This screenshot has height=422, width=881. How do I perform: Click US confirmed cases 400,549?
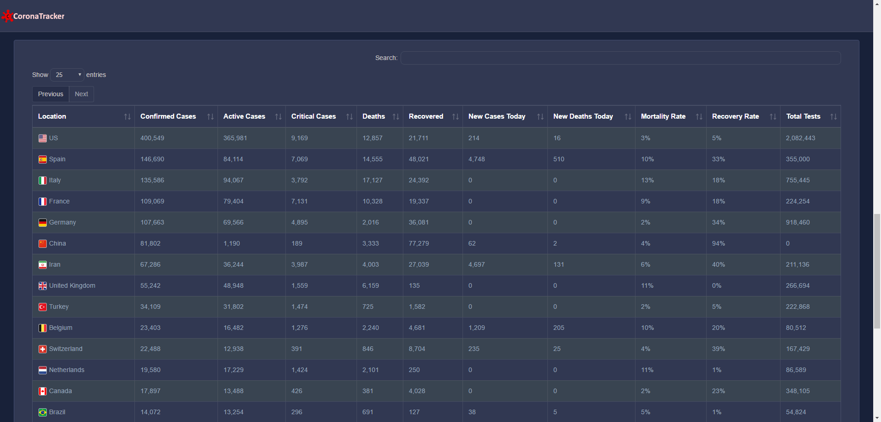coord(152,138)
